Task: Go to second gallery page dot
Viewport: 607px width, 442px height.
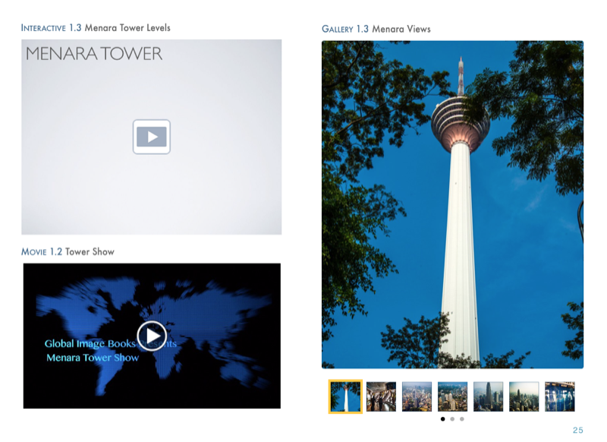Action: pyautogui.click(x=452, y=418)
